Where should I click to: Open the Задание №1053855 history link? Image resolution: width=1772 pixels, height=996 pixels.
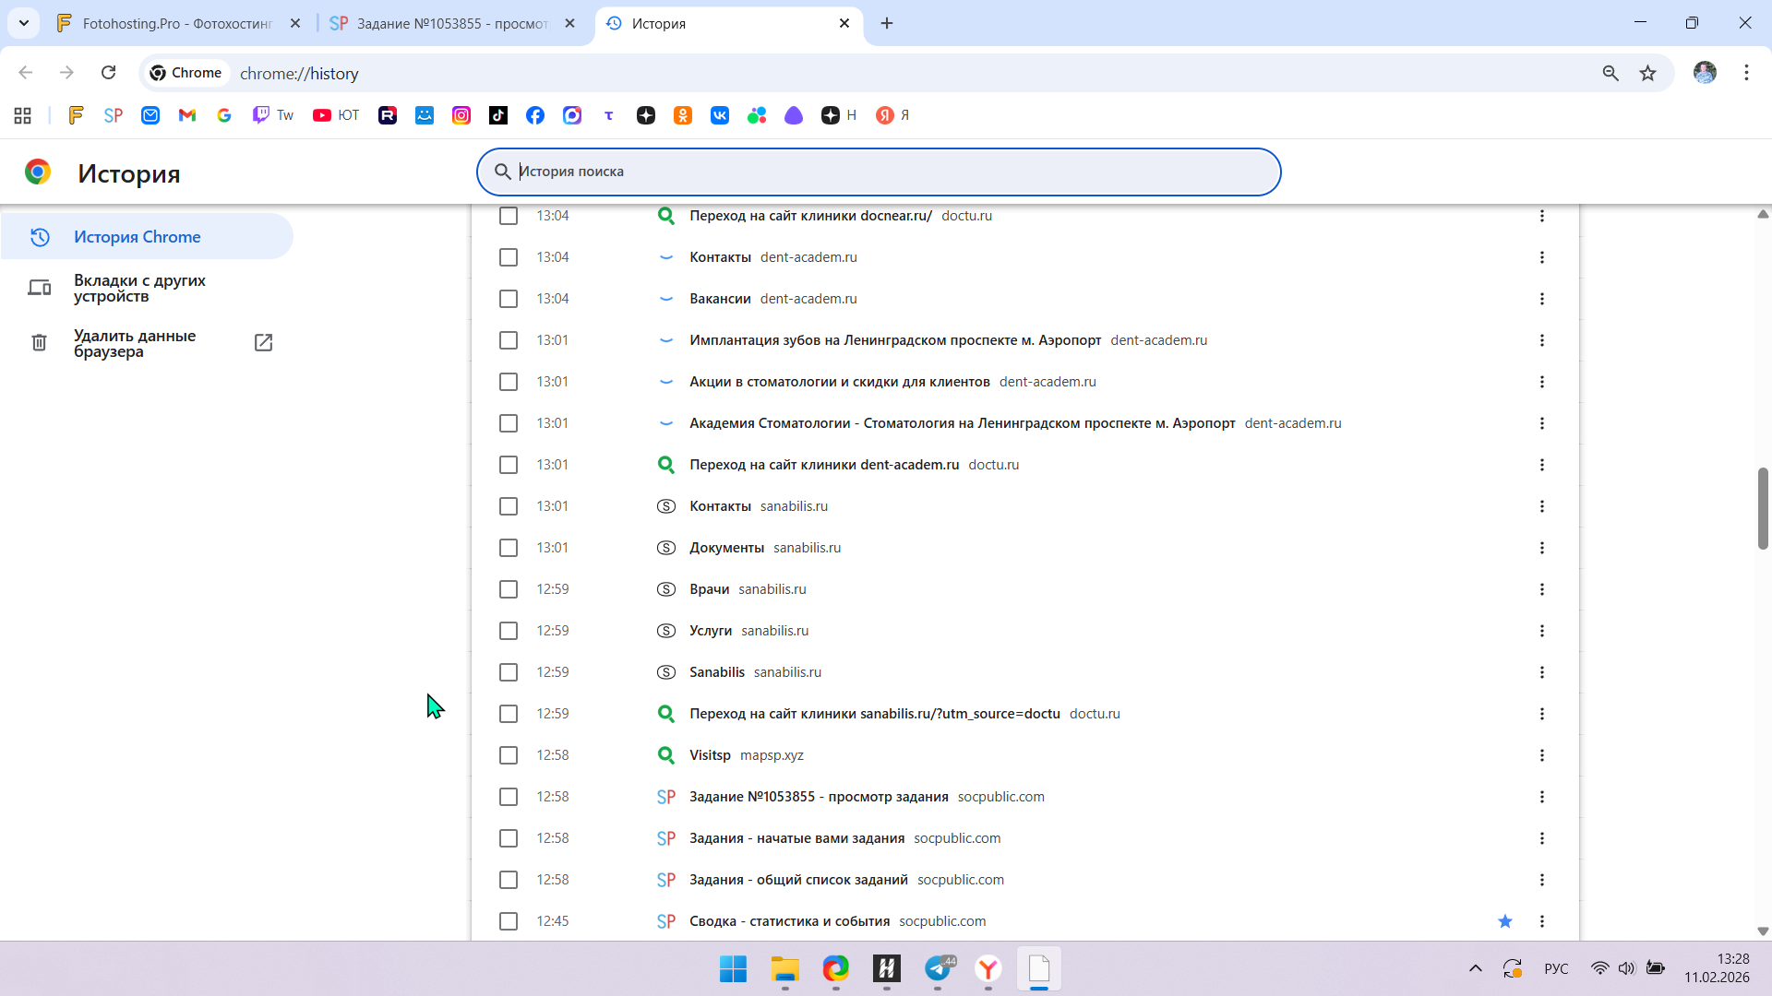(818, 797)
